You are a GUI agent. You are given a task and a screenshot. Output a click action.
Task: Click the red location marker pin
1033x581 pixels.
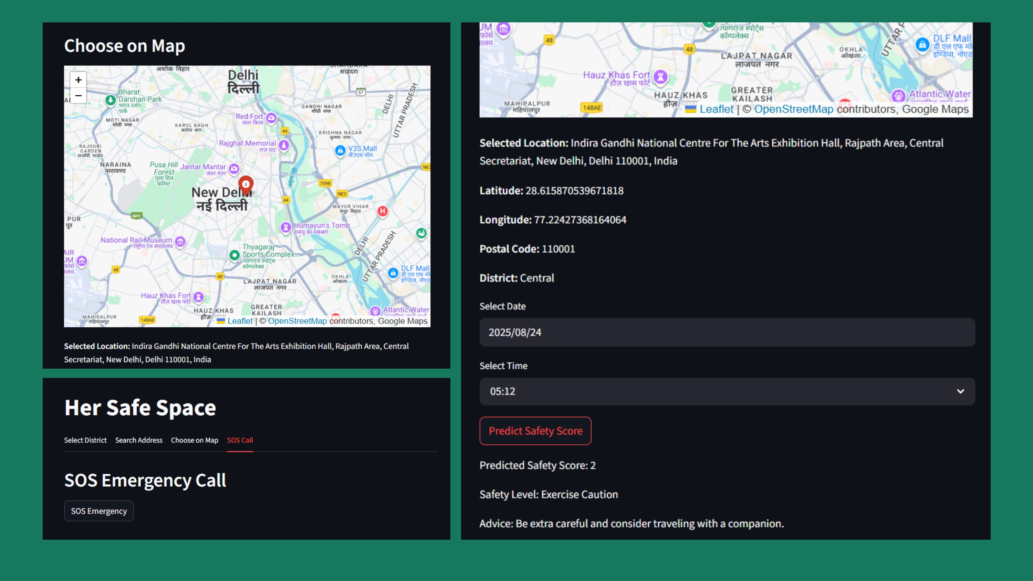click(246, 184)
